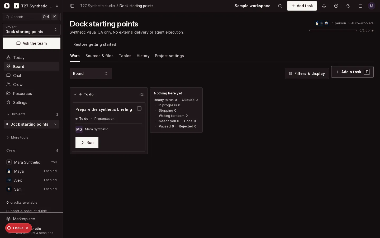Image resolution: width=380 pixels, height=238 pixels.
Task: Select the Work tab
Action: pyautogui.click(x=75, y=56)
